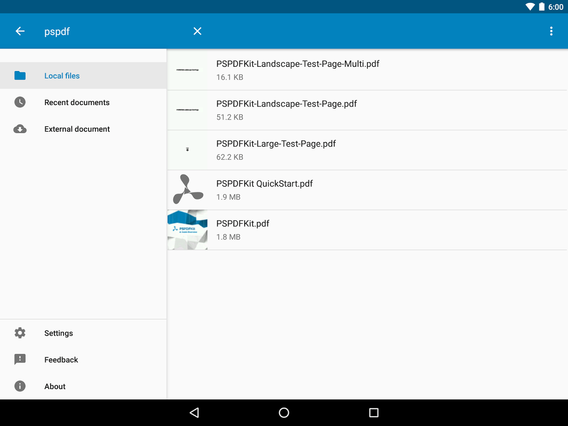Viewport: 568px width, 426px height.
Task: Click the 1.8 MB file size label
Action: 228,237
